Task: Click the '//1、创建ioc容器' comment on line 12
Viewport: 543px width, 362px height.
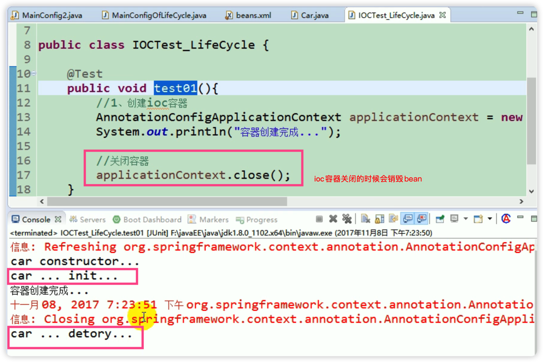Action: tap(142, 103)
